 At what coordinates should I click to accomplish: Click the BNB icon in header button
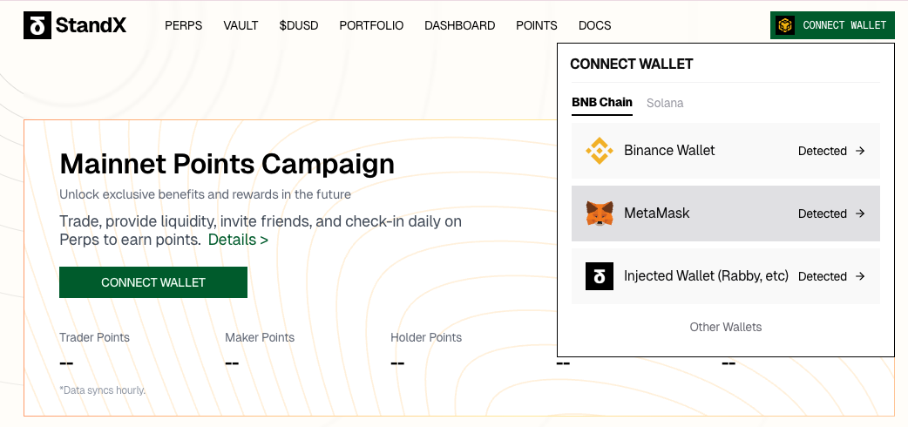(785, 25)
